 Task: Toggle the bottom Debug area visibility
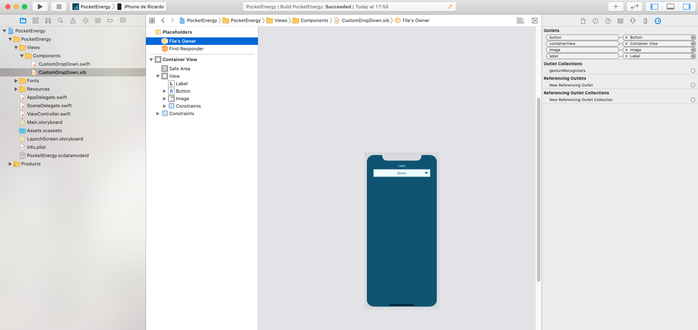pos(671,7)
